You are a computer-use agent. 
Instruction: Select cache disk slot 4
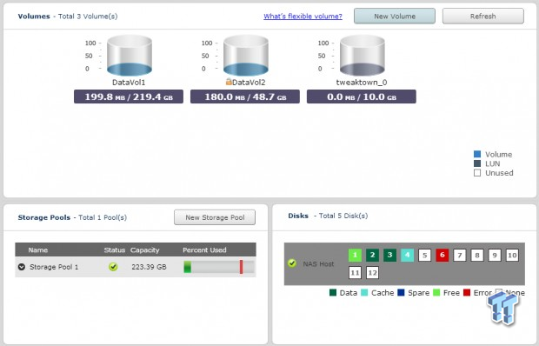[408, 255]
